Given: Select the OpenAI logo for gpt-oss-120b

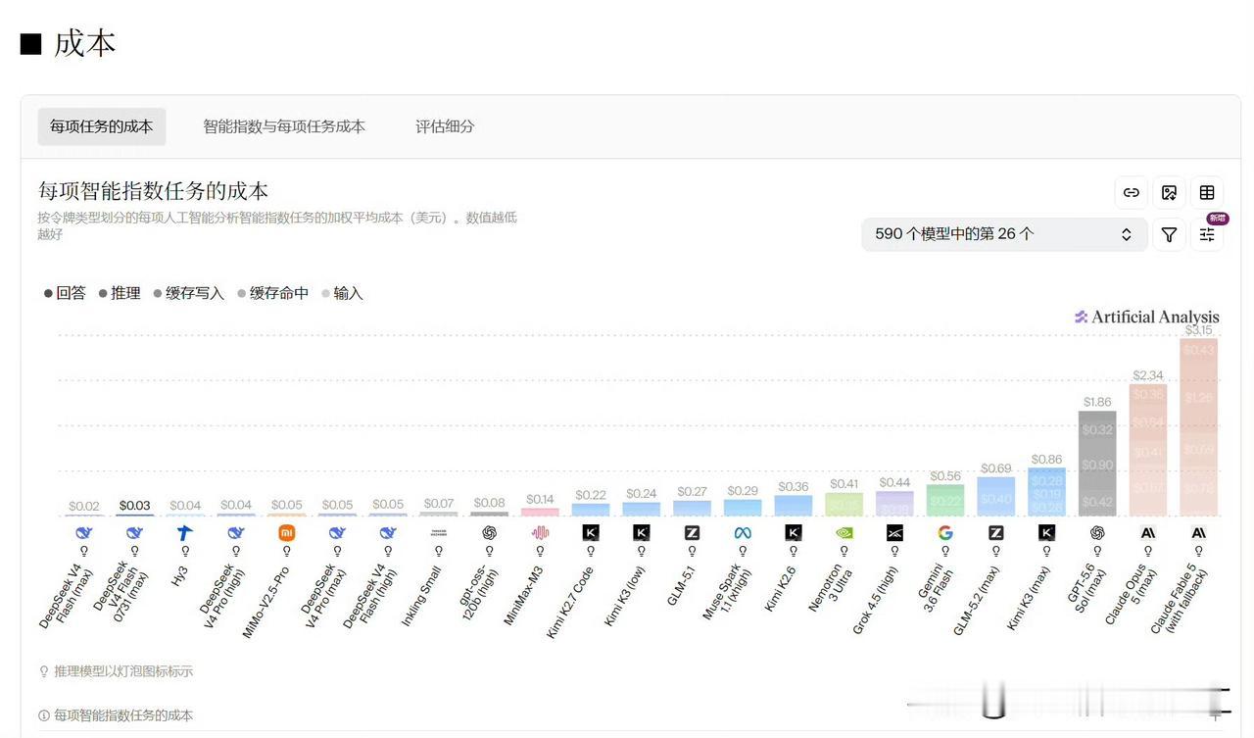Looking at the screenshot, I should click(x=490, y=533).
